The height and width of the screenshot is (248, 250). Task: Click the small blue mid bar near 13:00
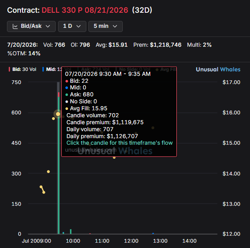click(x=153, y=234)
